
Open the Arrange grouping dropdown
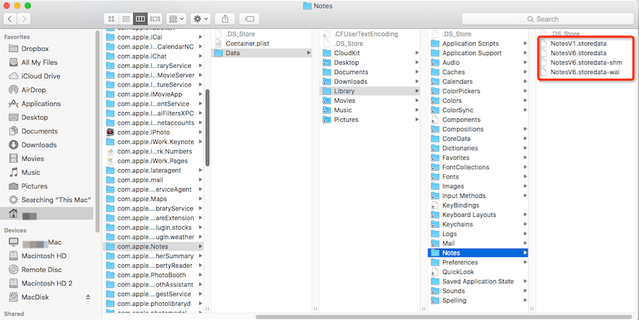pyautogui.click(x=176, y=19)
